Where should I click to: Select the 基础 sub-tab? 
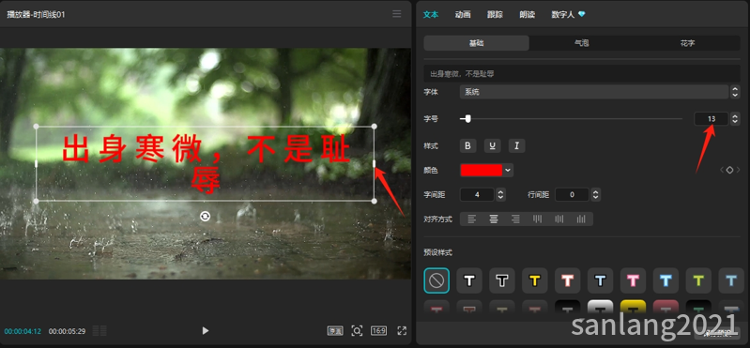click(x=477, y=43)
